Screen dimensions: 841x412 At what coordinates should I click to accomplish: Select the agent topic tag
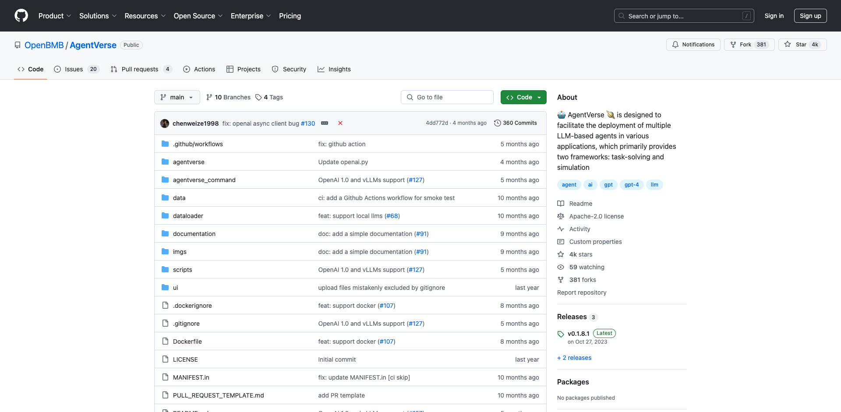tap(569, 185)
